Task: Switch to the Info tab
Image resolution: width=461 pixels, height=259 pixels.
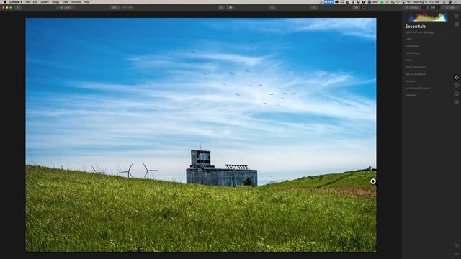Action: (449, 8)
